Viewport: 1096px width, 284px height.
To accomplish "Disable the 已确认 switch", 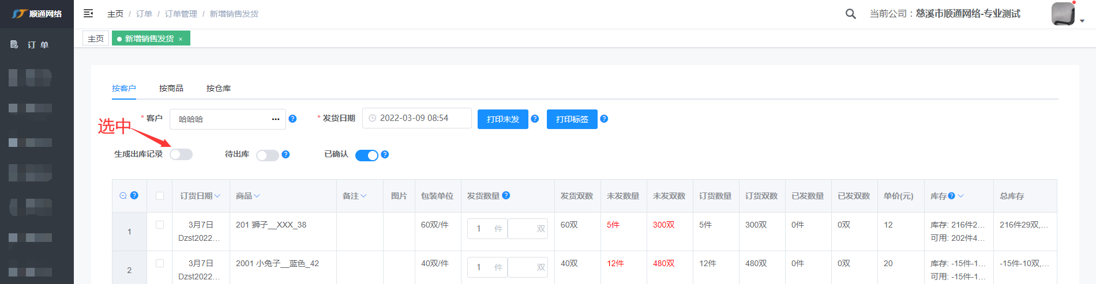I will [x=366, y=155].
